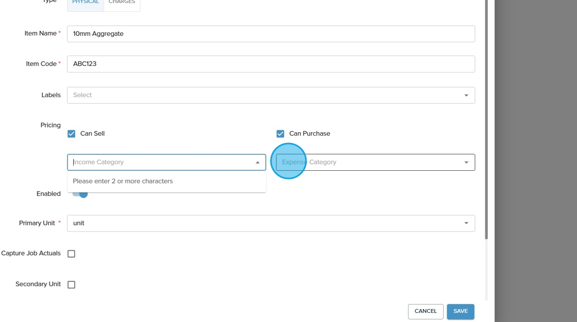The image size is (577, 322).
Task: Enable the Capture Job Actuals checkbox
Action: pyautogui.click(x=72, y=254)
